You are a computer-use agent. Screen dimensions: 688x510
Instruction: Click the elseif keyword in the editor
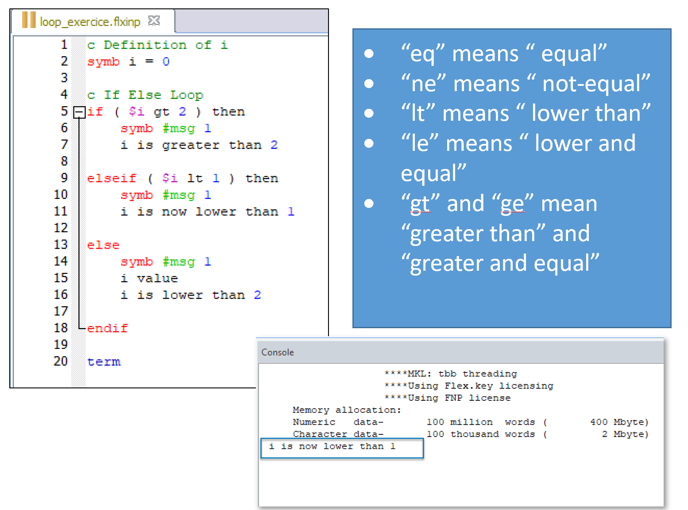click(112, 178)
